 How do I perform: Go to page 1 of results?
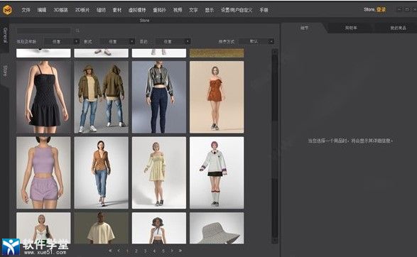tap(127, 251)
